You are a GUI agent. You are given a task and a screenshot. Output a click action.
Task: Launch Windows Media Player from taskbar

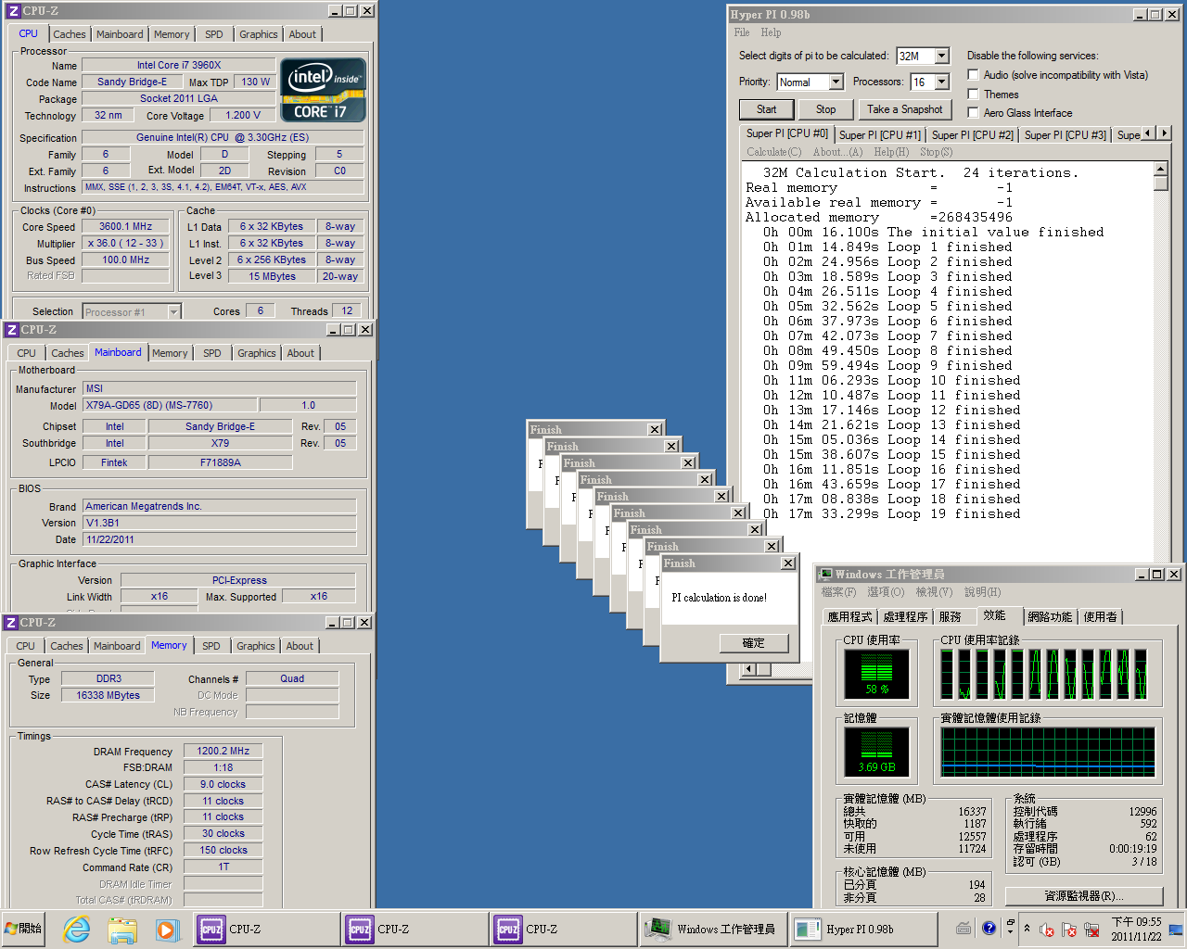coord(166,929)
